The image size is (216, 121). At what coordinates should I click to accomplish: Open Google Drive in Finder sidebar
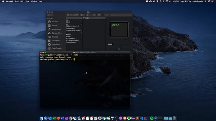click(x=55, y=33)
